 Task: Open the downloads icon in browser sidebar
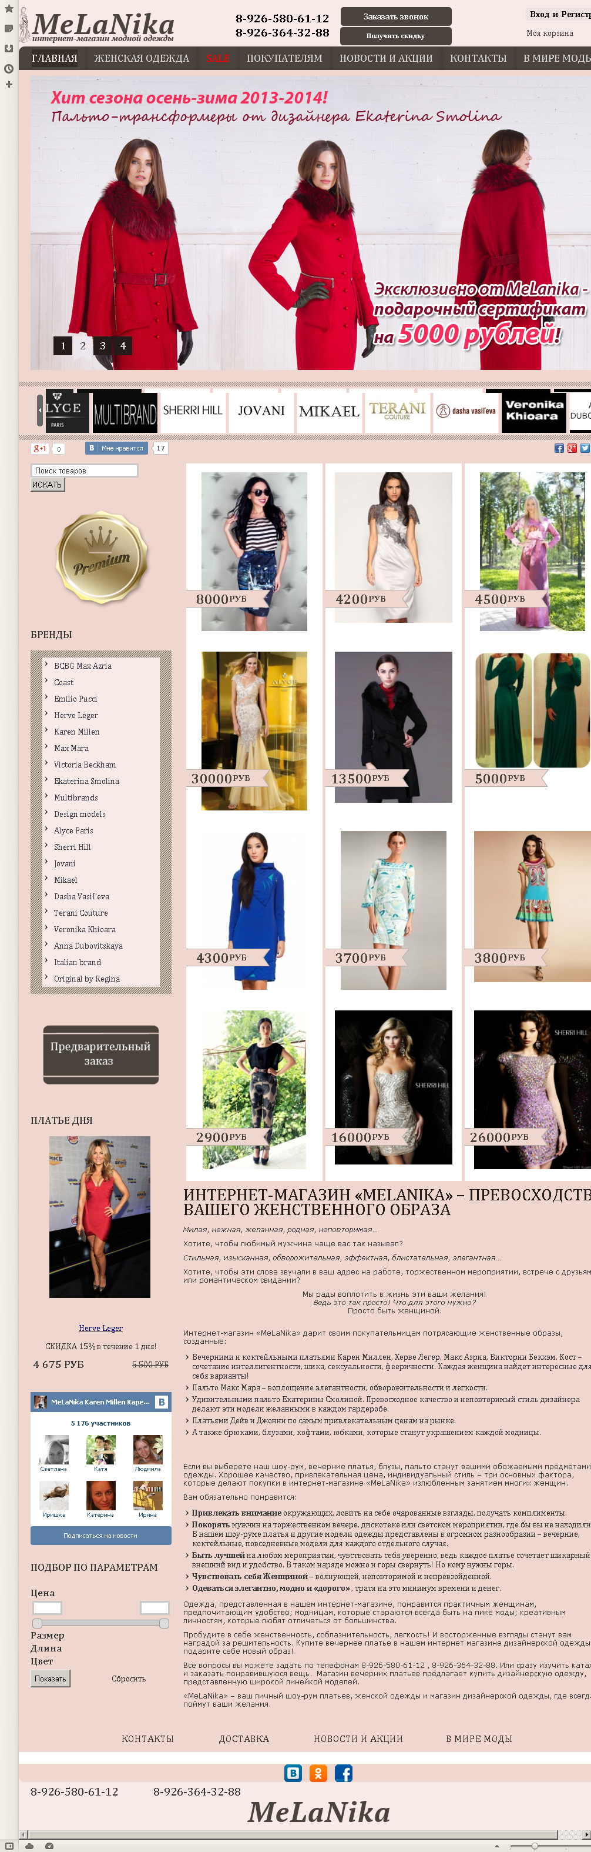click(9, 48)
